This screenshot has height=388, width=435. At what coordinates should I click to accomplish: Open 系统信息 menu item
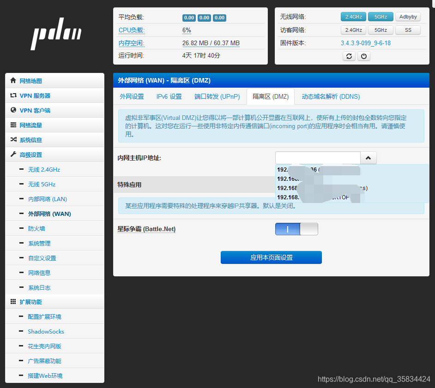pos(54,140)
